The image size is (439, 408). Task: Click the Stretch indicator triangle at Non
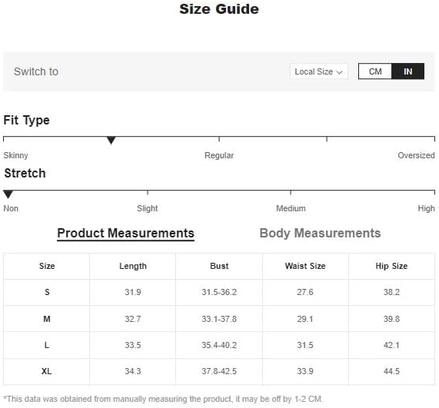(8, 194)
